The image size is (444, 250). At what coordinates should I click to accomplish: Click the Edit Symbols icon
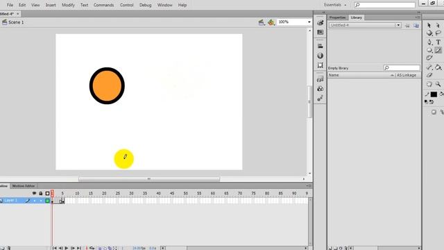271,22
